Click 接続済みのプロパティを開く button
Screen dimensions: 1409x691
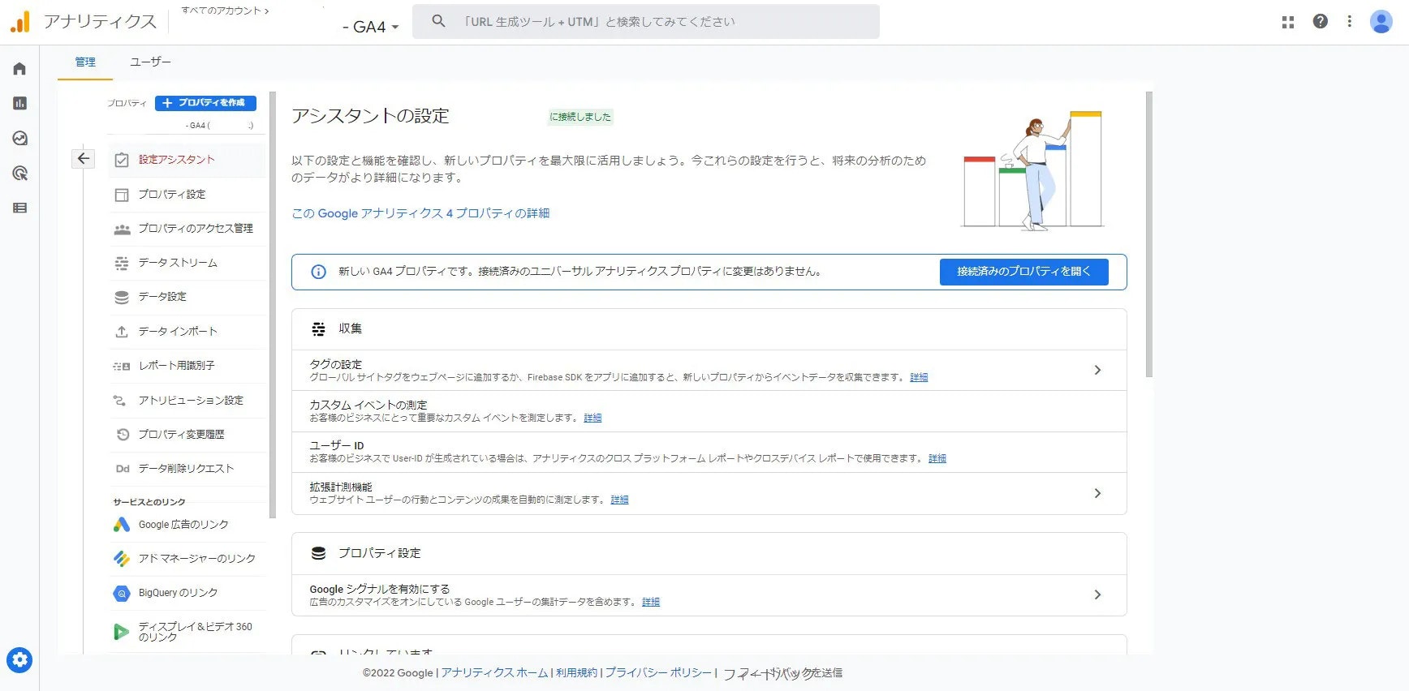(1023, 272)
